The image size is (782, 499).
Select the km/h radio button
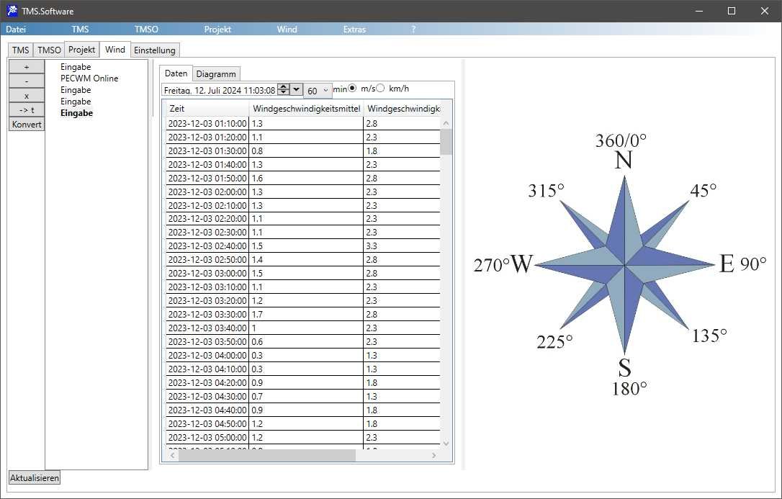(380, 89)
